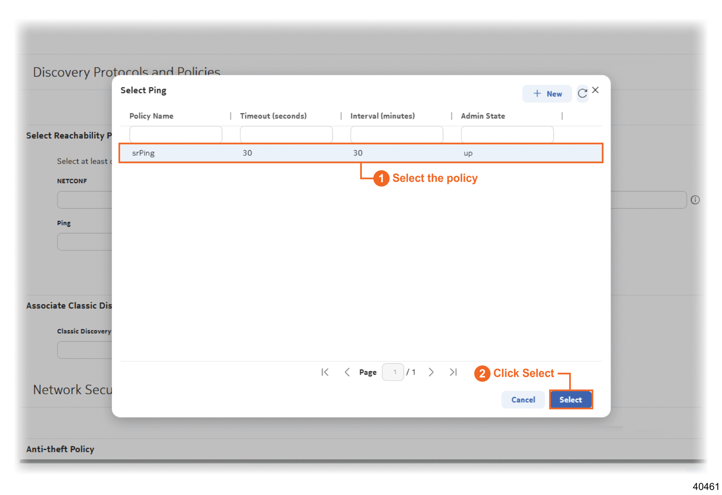
Task: Close the Select Ping dialog
Action: coord(595,90)
